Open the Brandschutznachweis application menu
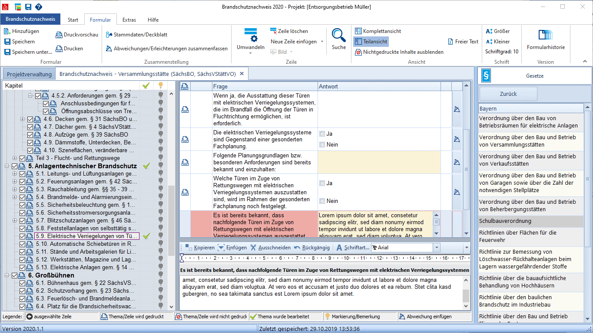 coord(30,19)
